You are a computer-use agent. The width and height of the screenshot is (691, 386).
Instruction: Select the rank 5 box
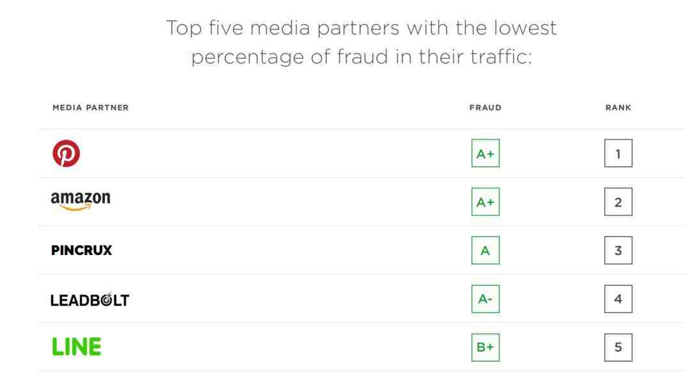click(618, 347)
